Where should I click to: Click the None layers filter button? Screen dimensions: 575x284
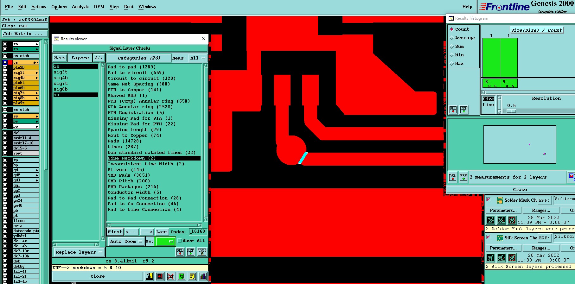[60, 58]
